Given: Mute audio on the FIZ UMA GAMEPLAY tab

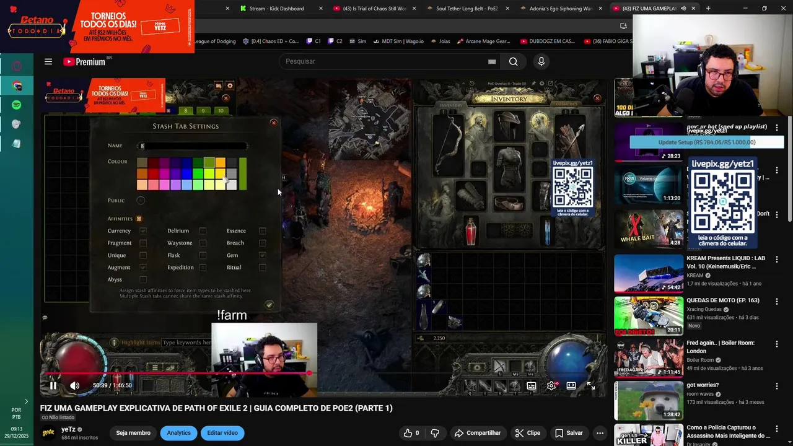Looking at the screenshot, I should coord(683,8).
